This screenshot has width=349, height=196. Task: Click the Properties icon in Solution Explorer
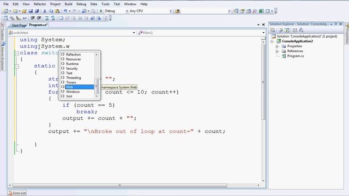(273, 30)
